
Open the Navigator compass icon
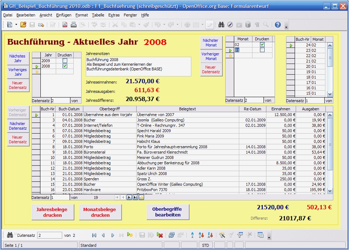(x=230, y=25)
